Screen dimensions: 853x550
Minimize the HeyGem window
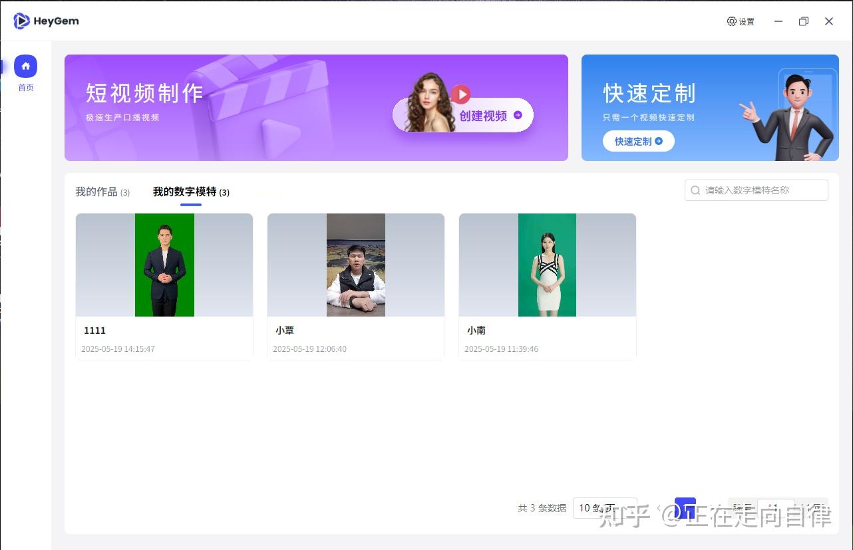(778, 21)
